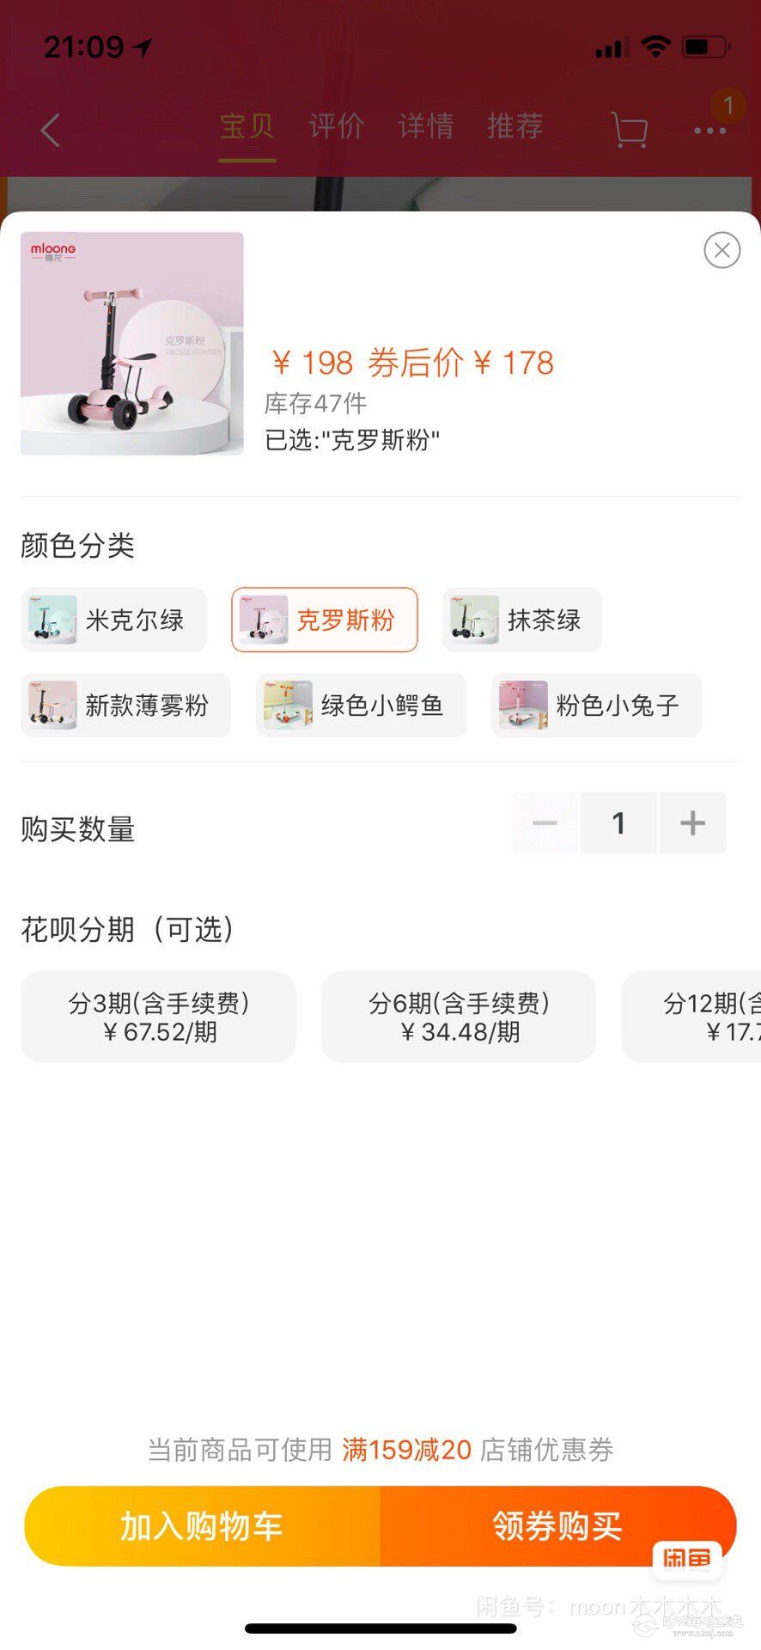Choose the 3-period Huabei installment
This screenshot has height=1650, width=761.
(158, 1017)
